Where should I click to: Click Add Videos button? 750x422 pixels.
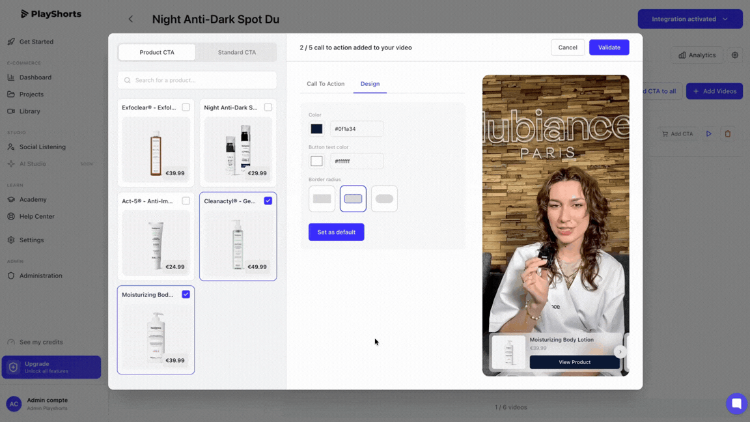coord(715,91)
